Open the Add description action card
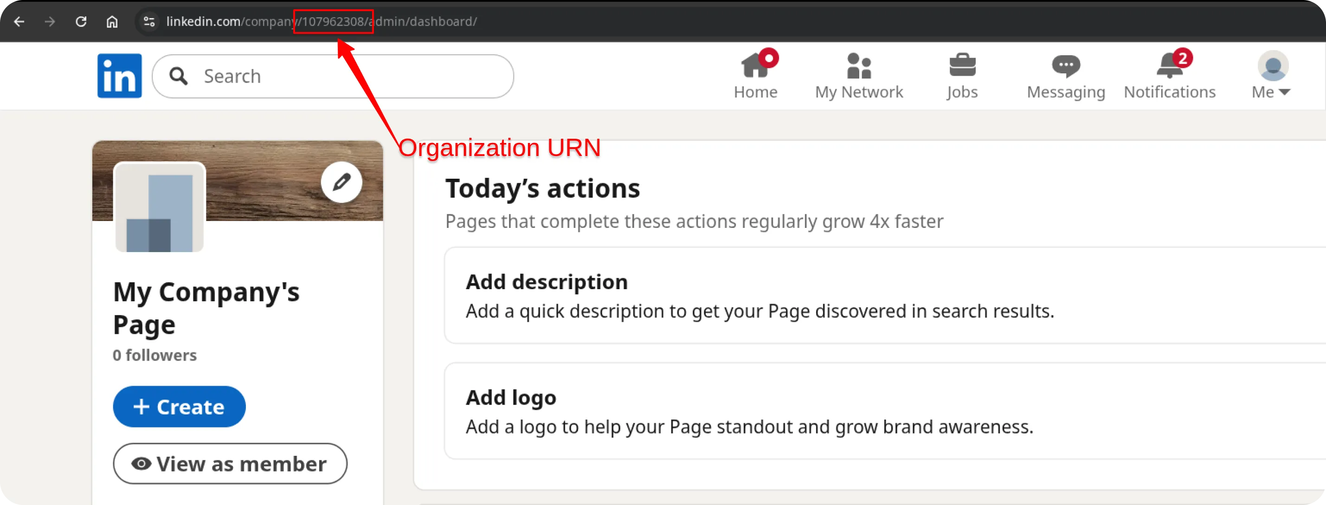Screen dimensions: 1326x505 click(875, 296)
